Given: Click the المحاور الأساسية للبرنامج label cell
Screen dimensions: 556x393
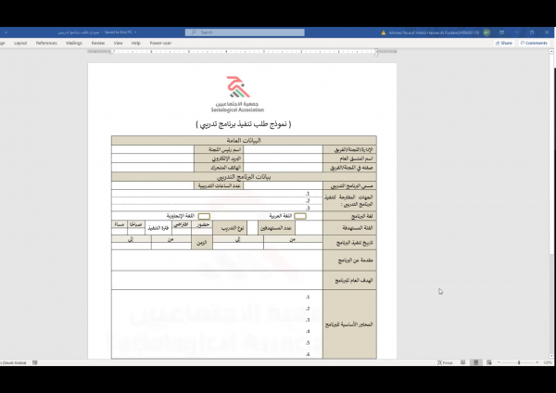Looking at the screenshot, I should click(349, 324).
